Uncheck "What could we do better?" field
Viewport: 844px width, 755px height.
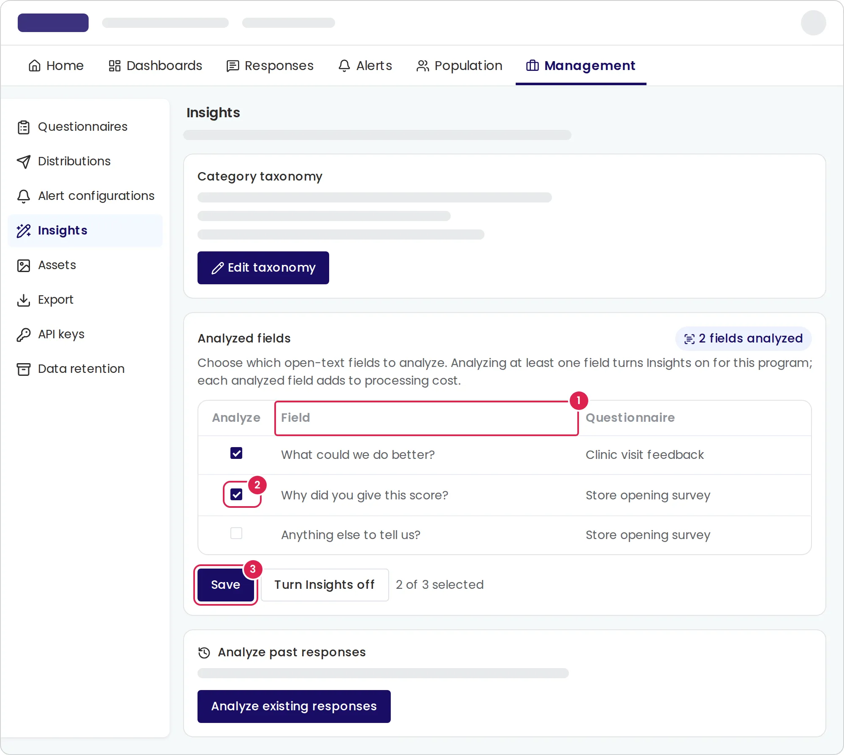[x=236, y=453]
